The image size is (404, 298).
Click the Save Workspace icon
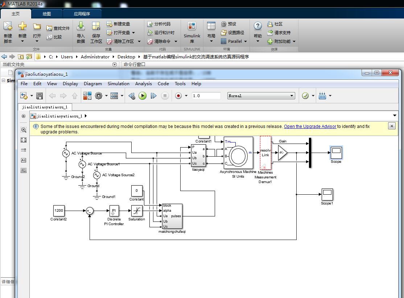click(x=96, y=26)
